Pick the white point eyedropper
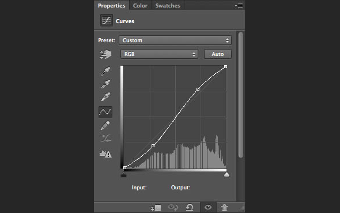 tap(105, 96)
